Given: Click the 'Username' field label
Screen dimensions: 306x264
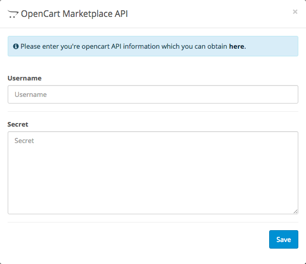Looking at the screenshot, I should (x=25, y=78).
